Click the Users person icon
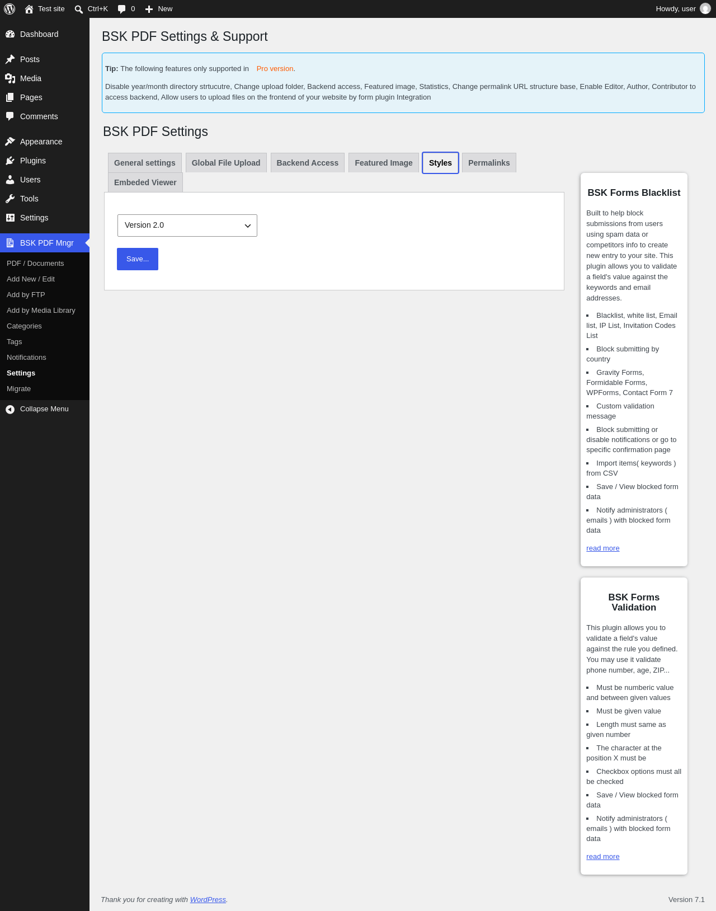Screen dimensions: 716x911 coord(10,180)
